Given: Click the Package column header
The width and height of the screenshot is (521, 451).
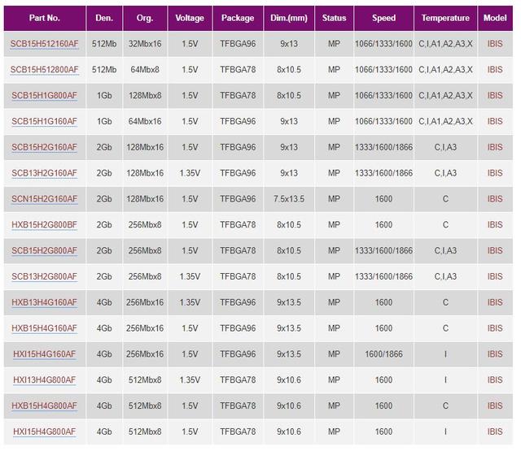Looking at the screenshot, I should click(x=238, y=18).
